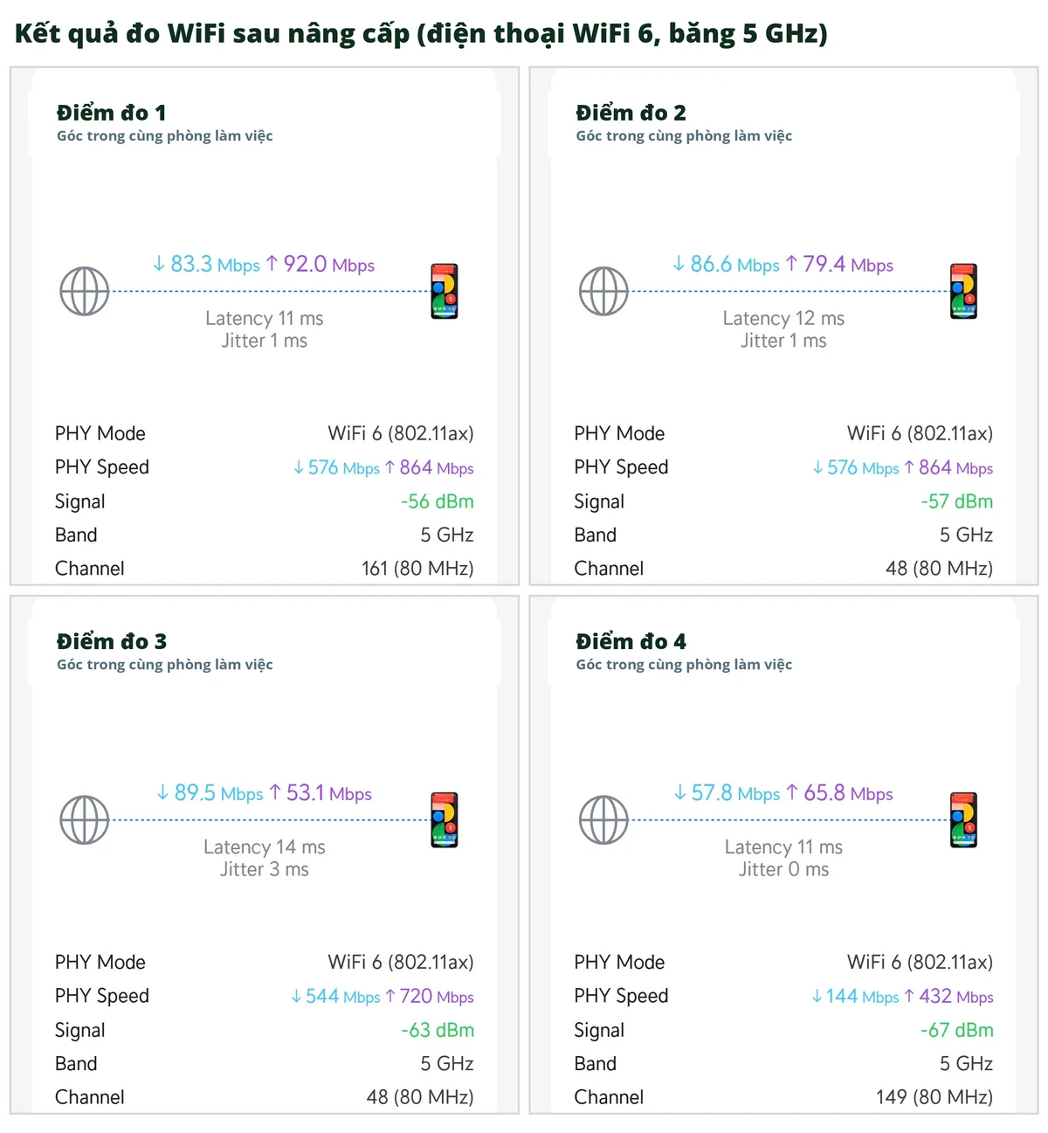Select the Điểm đo 4 heading
This screenshot has width=1048, height=1133.
pyautogui.click(x=631, y=641)
